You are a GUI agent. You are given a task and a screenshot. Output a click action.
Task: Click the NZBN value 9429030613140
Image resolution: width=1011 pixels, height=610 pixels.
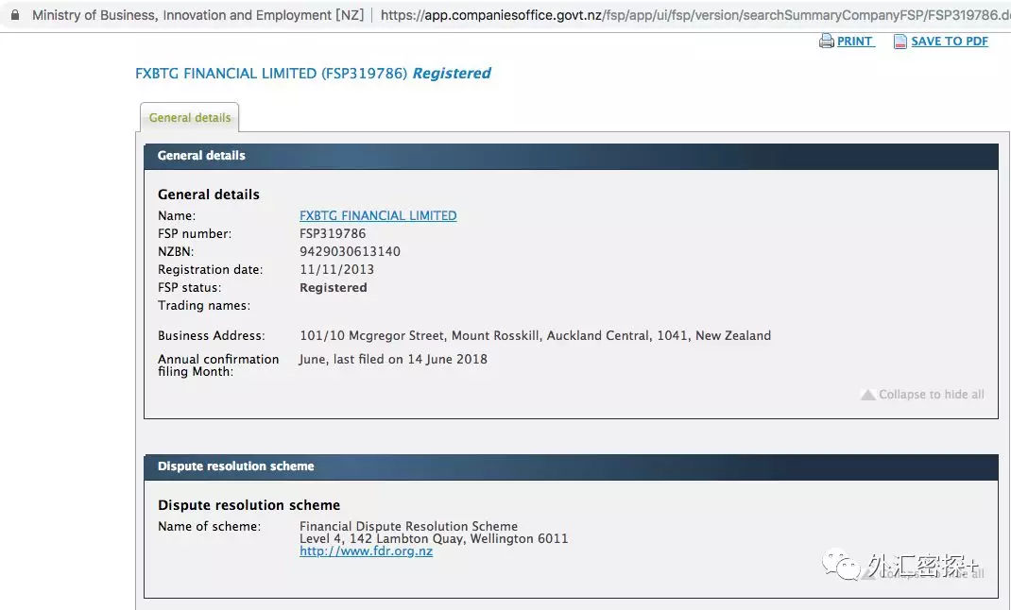(x=350, y=251)
